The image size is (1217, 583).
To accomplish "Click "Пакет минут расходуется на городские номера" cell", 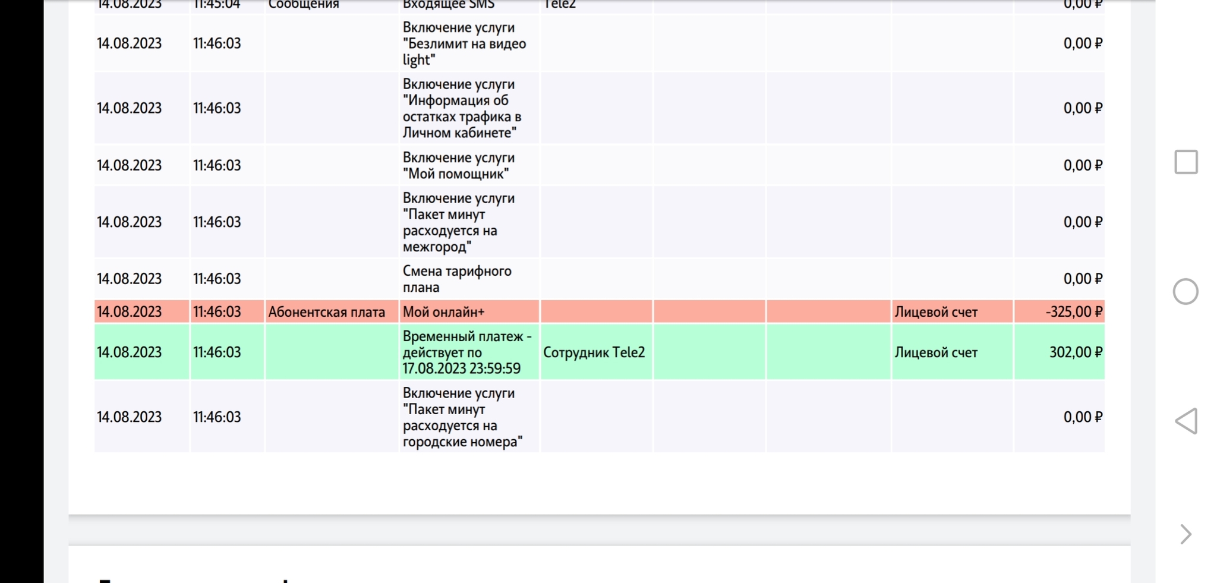I will coord(469,417).
